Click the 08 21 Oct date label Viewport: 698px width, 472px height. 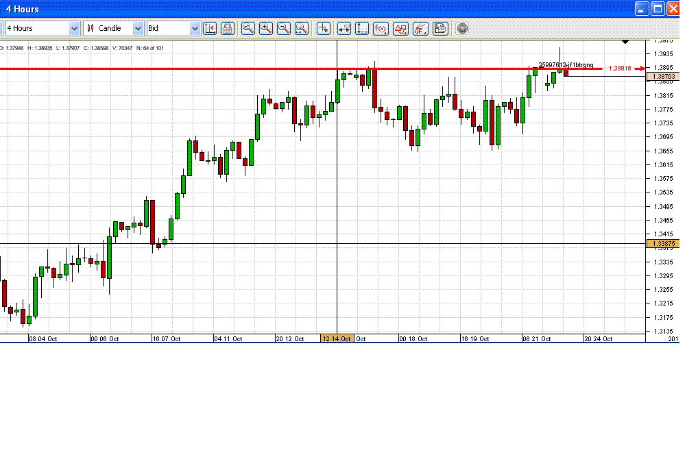pos(537,339)
